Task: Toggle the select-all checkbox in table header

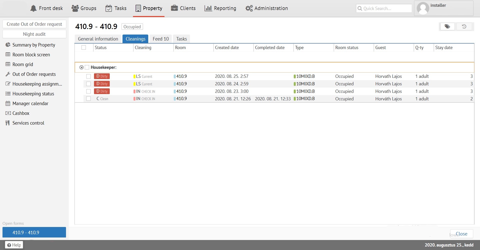Action: pyautogui.click(x=84, y=48)
